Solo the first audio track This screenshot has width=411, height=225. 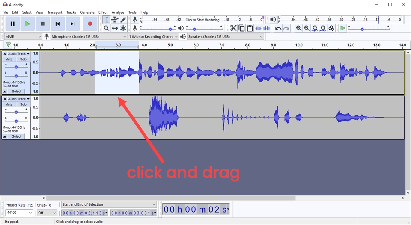pyautogui.click(x=23, y=59)
